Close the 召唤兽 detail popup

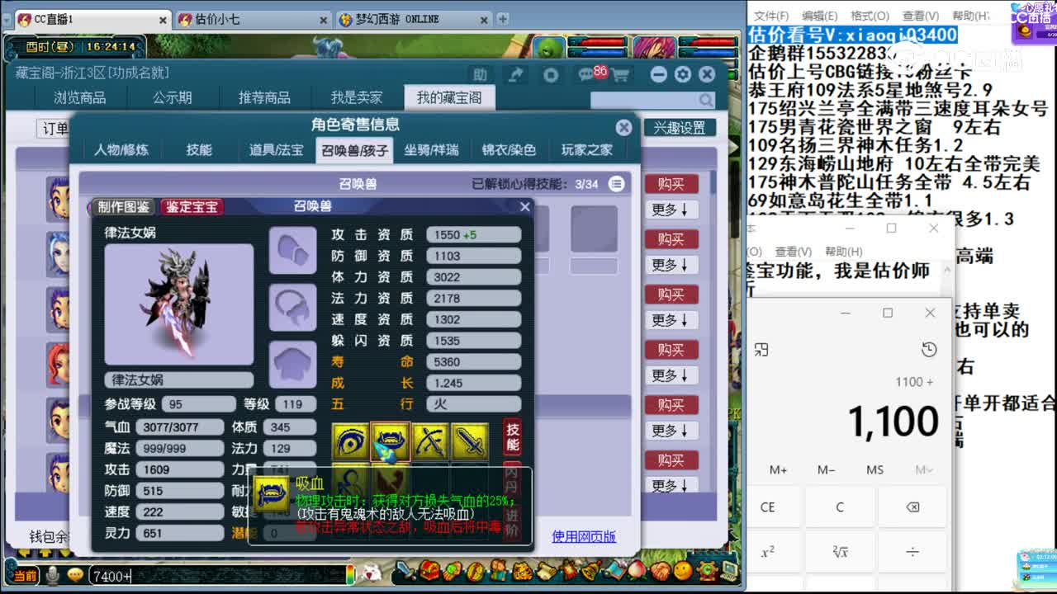(524, 207)
